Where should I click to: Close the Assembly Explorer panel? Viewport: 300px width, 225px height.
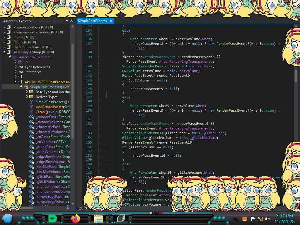[71, 21]
